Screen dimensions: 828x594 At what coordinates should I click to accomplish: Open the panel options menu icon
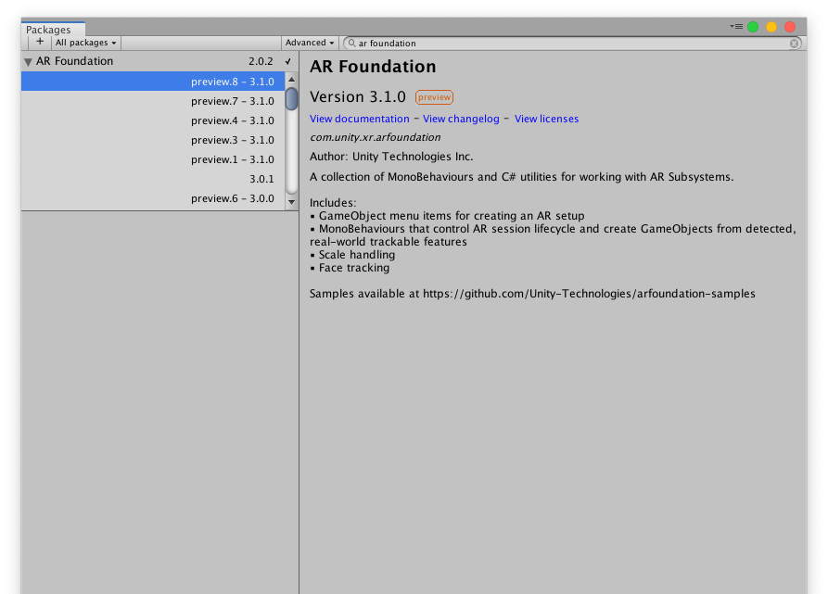pos(736,26)
